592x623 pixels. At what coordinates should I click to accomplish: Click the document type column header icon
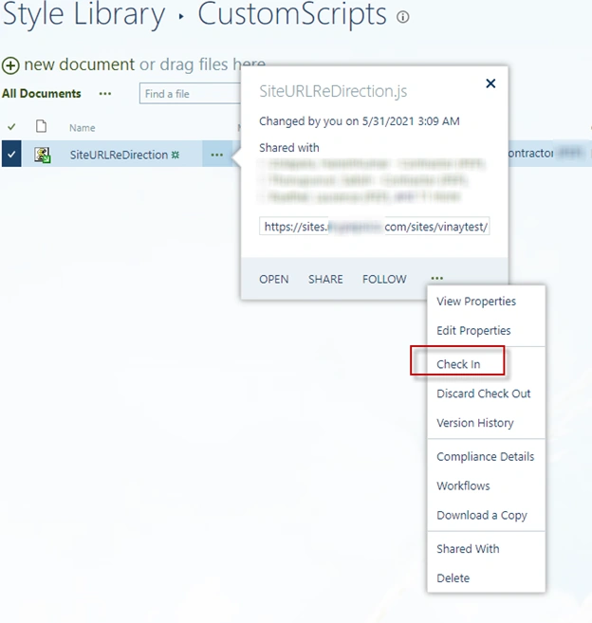[x=42, y=126]
